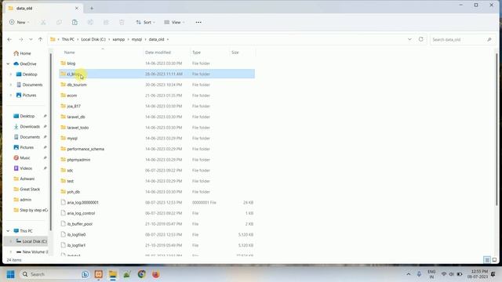Open XAMPP icon on the taskbar
The height and width of the screenshot is (282, 502).
click(x=99, y=274)
